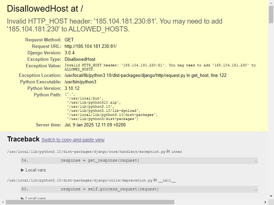Viewport: 274px width, 205px height.
Task: Click the horizontal scrollbar right arrow
Action: pyautogui.click(x=265, y=202)
